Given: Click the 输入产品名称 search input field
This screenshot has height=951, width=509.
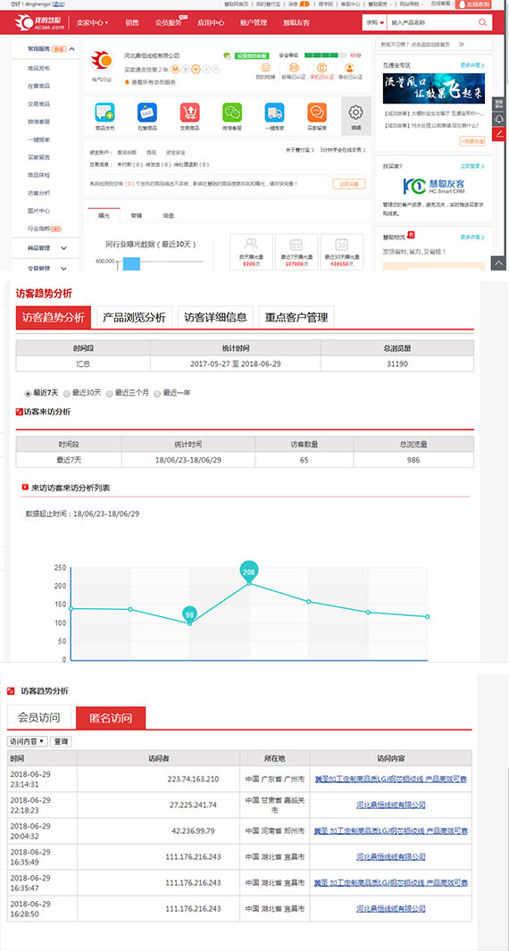Looking at the screenshot, I should click(x=430, y=22).
